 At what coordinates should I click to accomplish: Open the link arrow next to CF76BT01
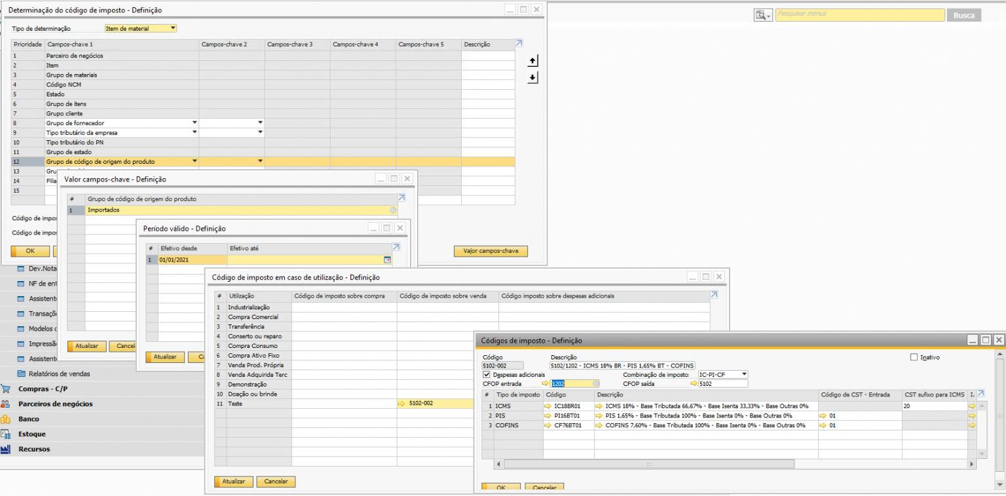[x=548, y=425]
